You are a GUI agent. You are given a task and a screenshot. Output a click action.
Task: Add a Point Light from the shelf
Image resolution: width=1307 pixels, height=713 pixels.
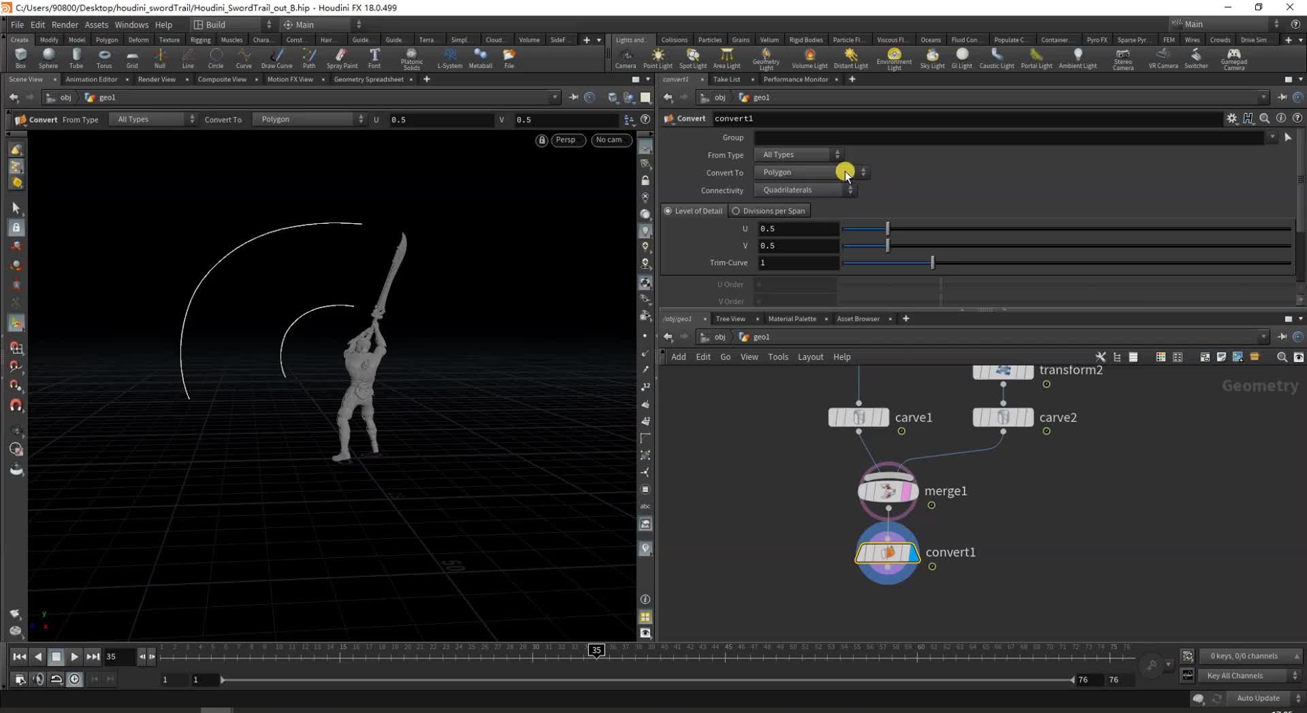pyautogui.click(x=658, y=59)
